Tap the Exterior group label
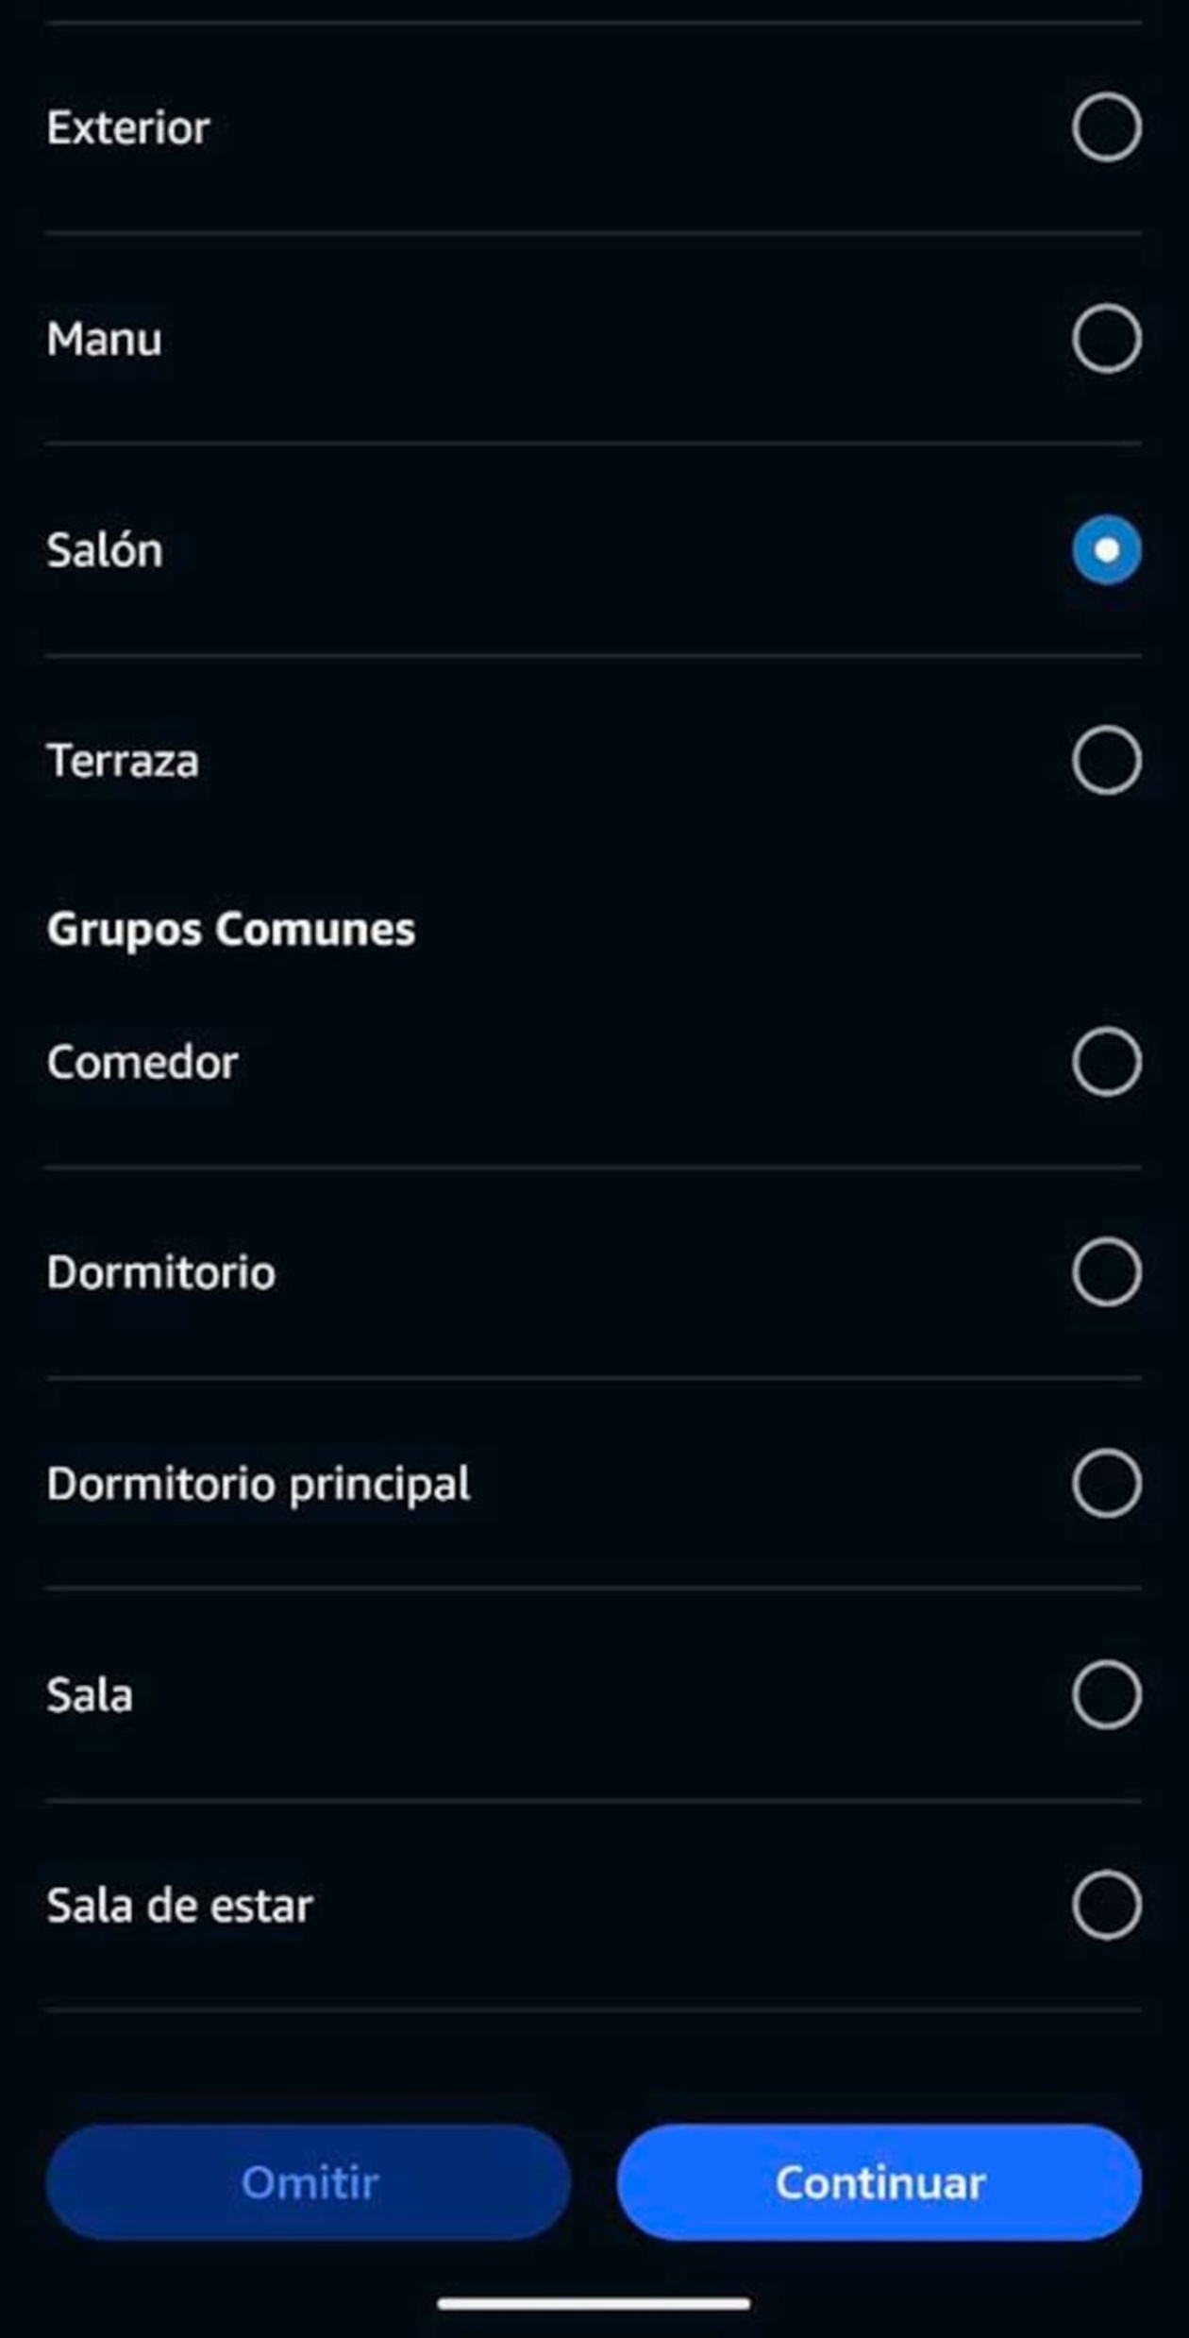Screen dimensions: 1189x2338 [x=128, y=127]
